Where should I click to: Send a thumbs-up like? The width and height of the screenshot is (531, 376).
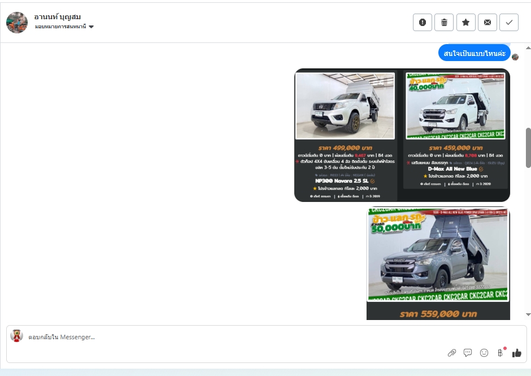click(517, 353)
